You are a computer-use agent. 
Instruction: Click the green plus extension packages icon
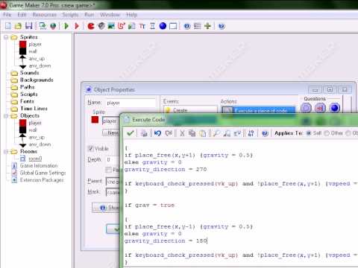click(x=207, y=26)
